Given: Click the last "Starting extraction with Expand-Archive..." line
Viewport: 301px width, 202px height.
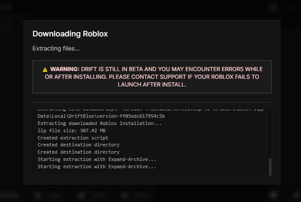Looking at the screenshot, I should (x=97, y=166).
